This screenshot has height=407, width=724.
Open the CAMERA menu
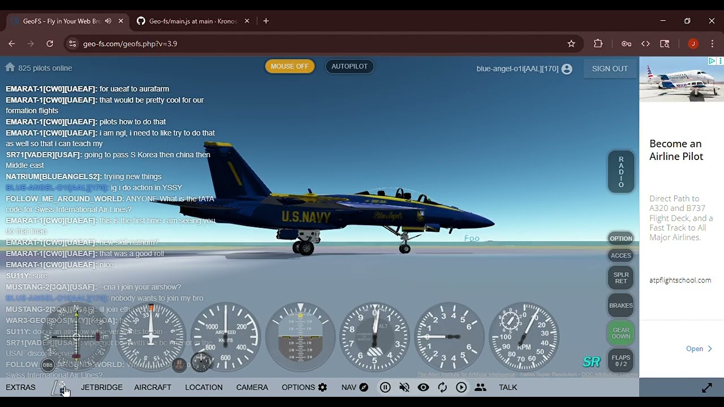[x=252, y=387]
